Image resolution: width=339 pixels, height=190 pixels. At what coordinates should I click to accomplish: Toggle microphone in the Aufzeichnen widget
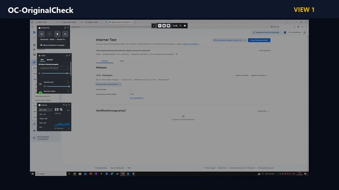65,34
